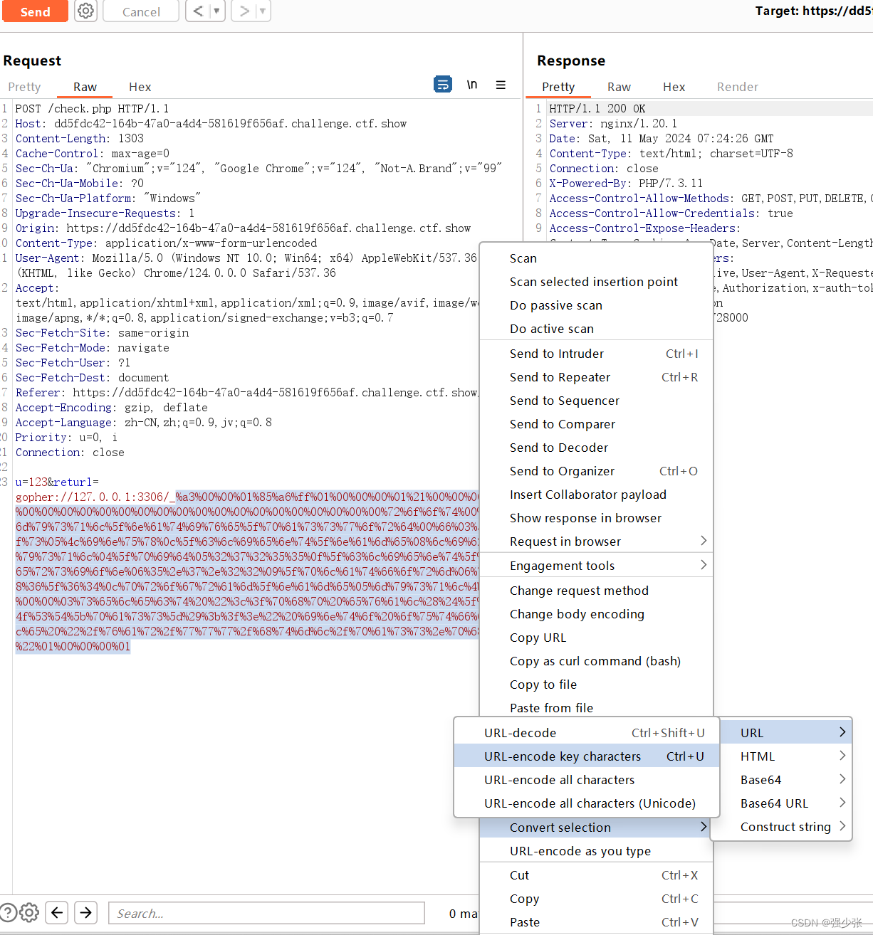
Task: Select Send to Organizer
Action: (596, 471)
